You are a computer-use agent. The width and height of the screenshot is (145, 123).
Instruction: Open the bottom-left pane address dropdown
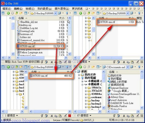55,67
